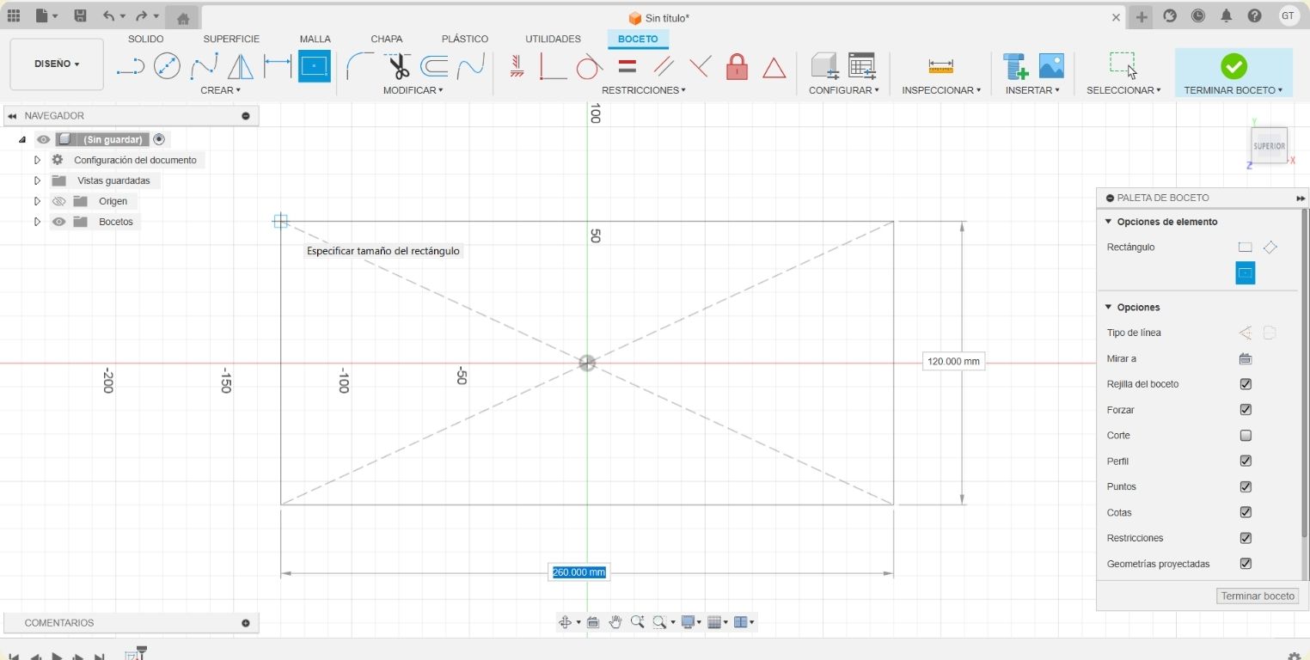Switch to the SUPERFICIE tab

pyautogui.click(x=231, y=39)
